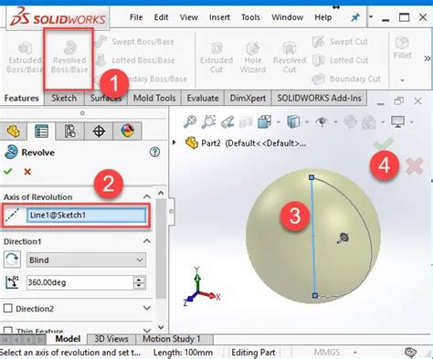The height and width of the screenshot is (359, 433).
Task: Switch to the Mold Tools tab
Action: [x=154, y=98]
